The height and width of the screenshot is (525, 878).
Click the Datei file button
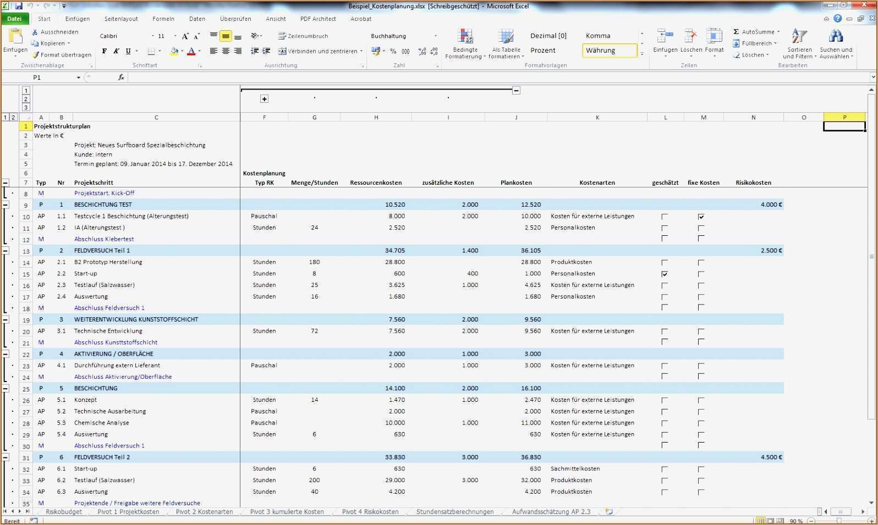coord(14,19)
